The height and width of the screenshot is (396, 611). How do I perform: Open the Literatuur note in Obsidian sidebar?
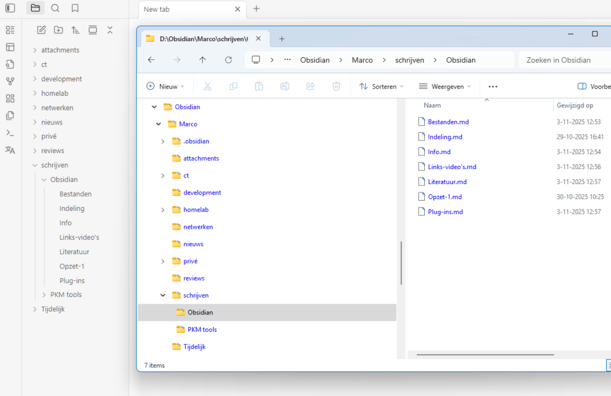[x=75, y=252]
